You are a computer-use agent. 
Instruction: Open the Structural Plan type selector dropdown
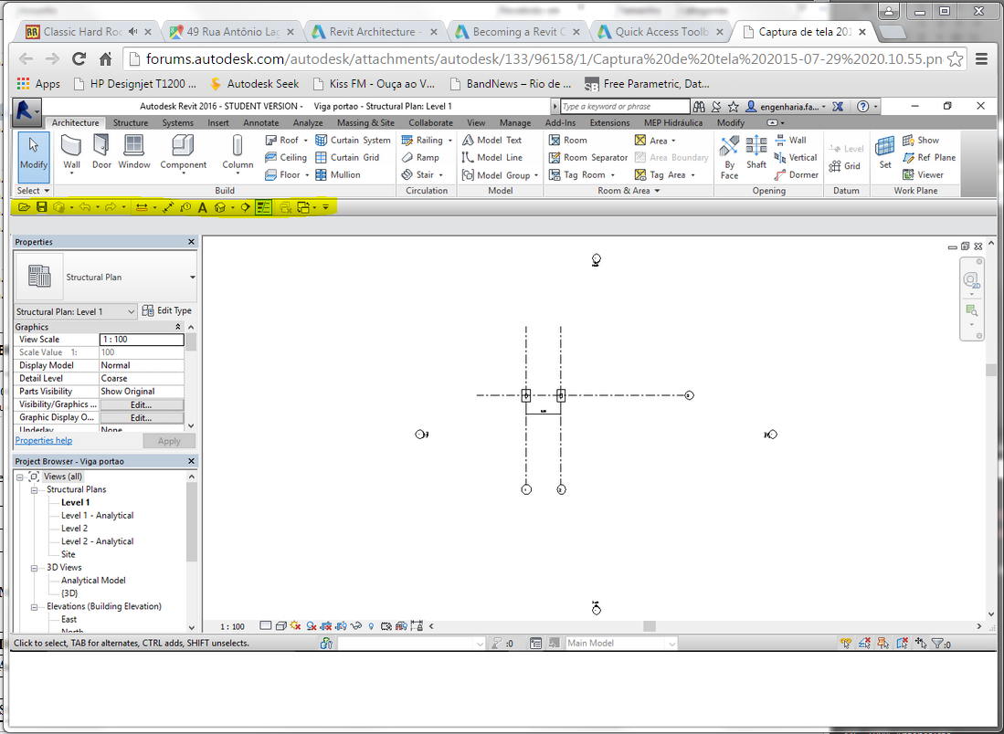[x=192, y=278]
